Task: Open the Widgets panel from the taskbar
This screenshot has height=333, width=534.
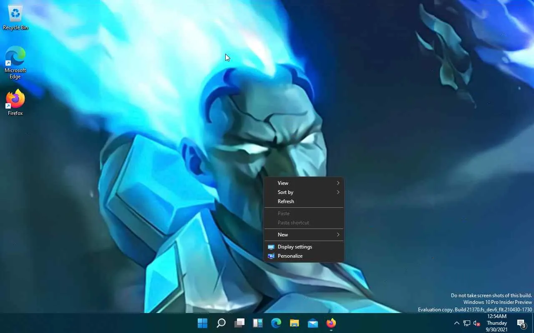Action: point(258,323)
